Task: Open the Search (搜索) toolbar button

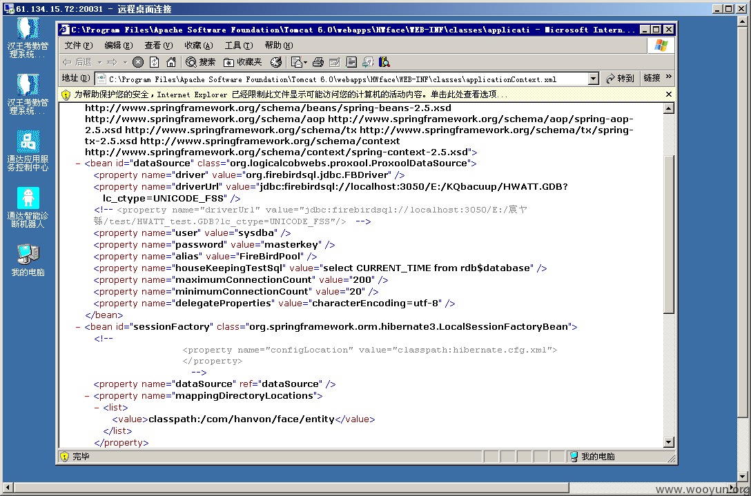Action: [201, 62]
